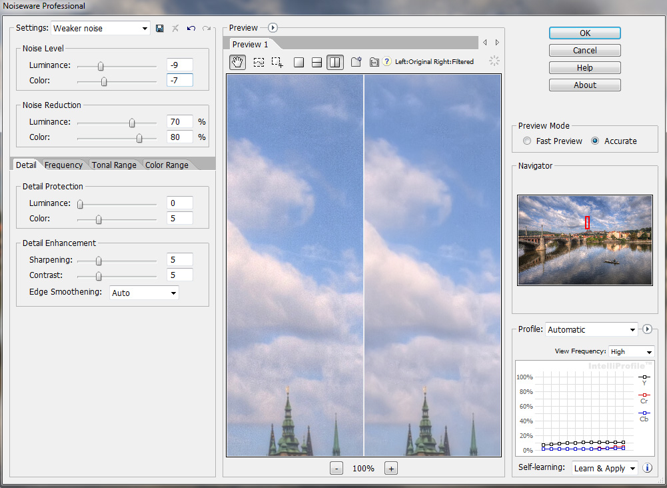This screenshot has width=667, height=488.
Task: Open the Edge Smoothening dropdown
Action: point(144,293)
